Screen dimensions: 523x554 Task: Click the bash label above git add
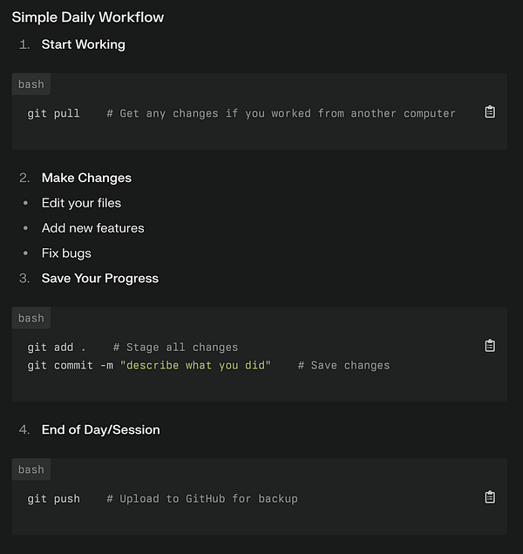tap(31, 318)
